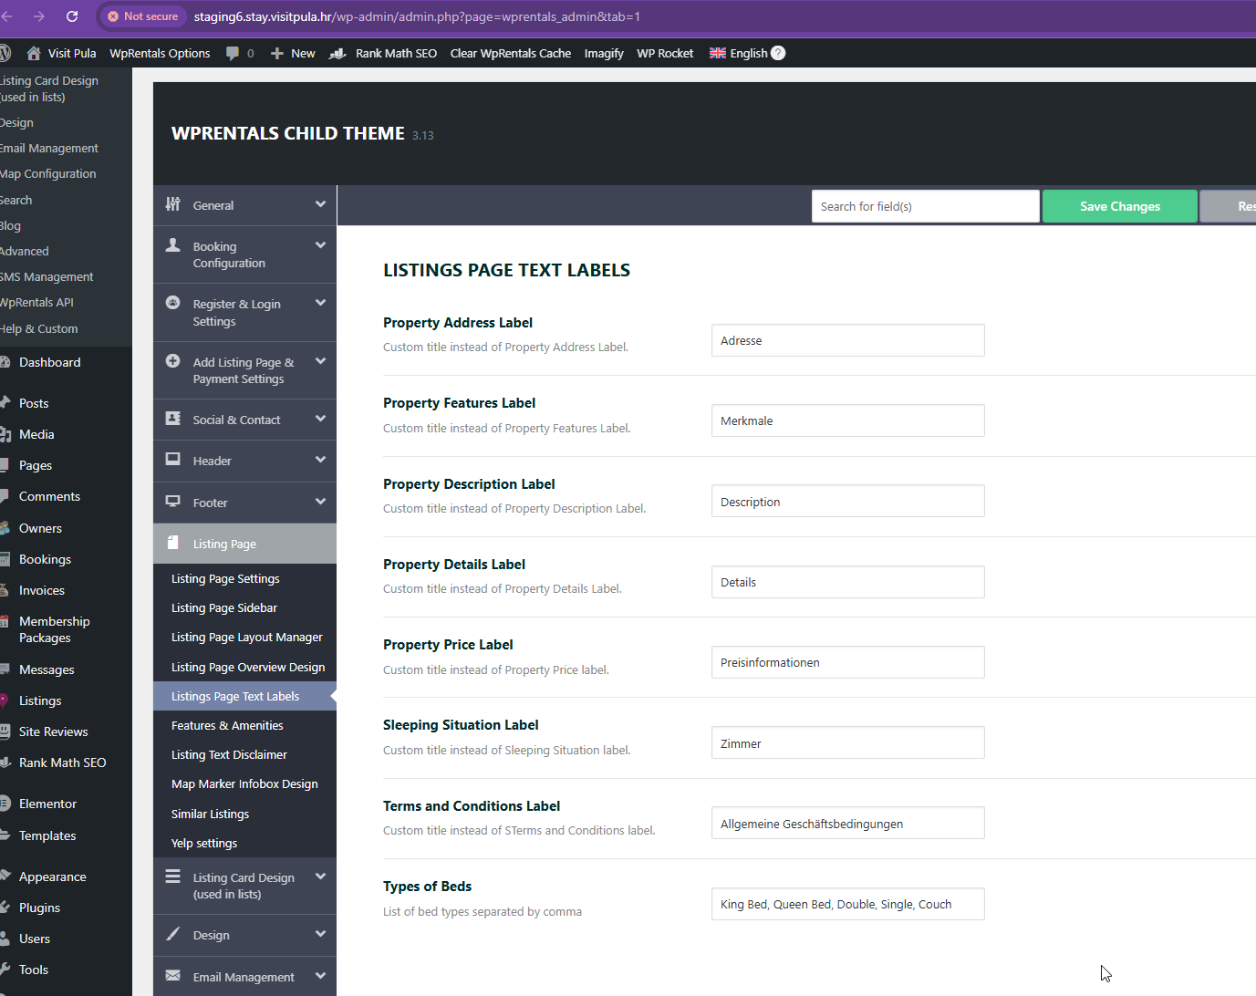Open Listing Page Layout Manager

[x=246, y=637]
